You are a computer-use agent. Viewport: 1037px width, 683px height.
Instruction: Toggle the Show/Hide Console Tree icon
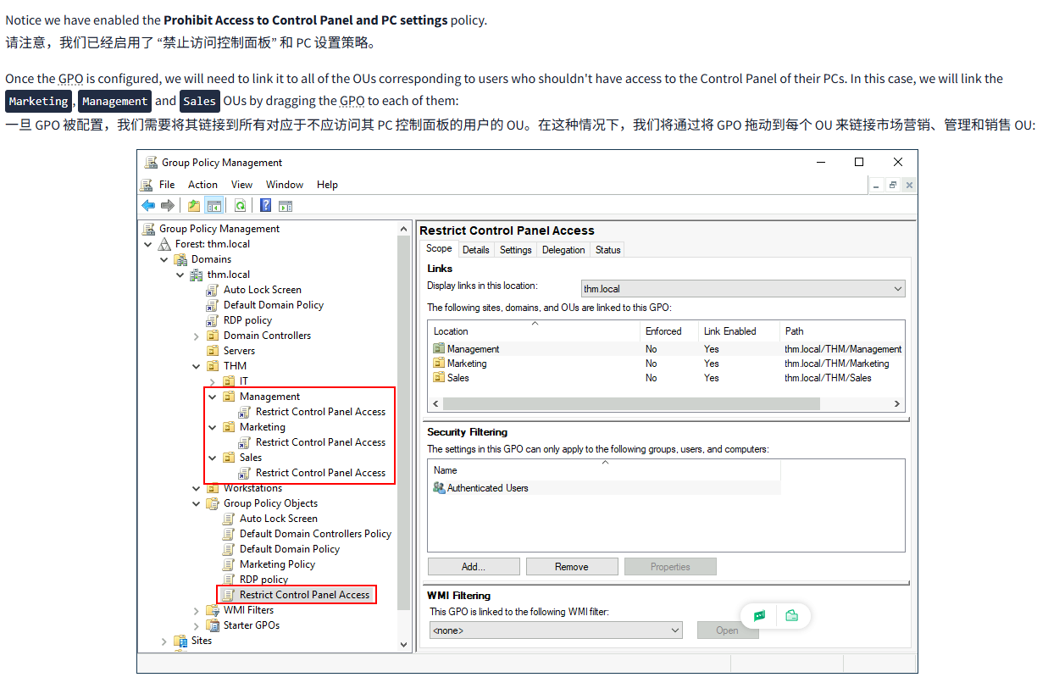(x=214, y=205)
